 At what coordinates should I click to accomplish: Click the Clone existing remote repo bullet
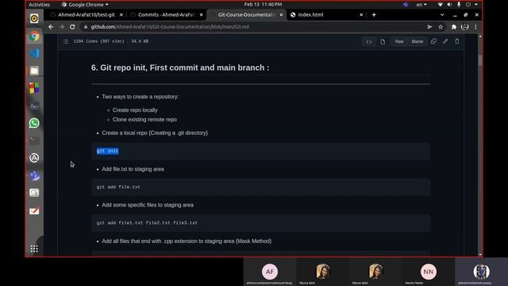pos(144,119)
